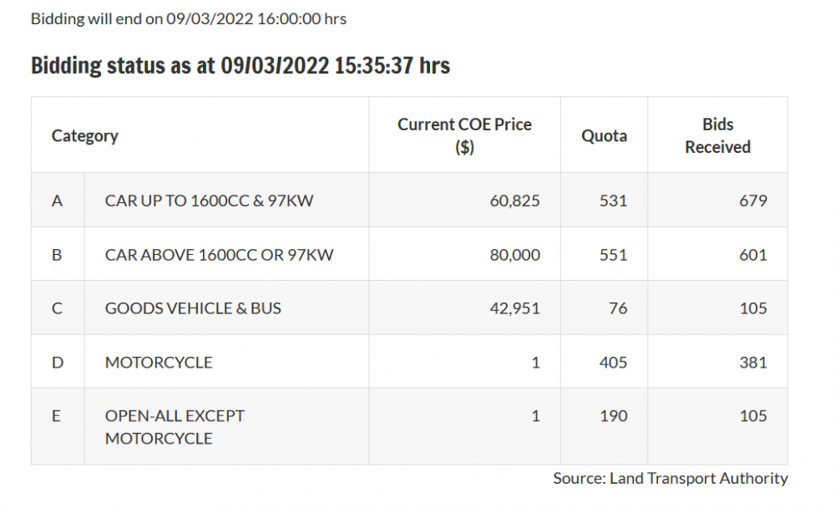Click category letter A cell
The width and height of the screenshot is (835, 508).
coord(57,201)
